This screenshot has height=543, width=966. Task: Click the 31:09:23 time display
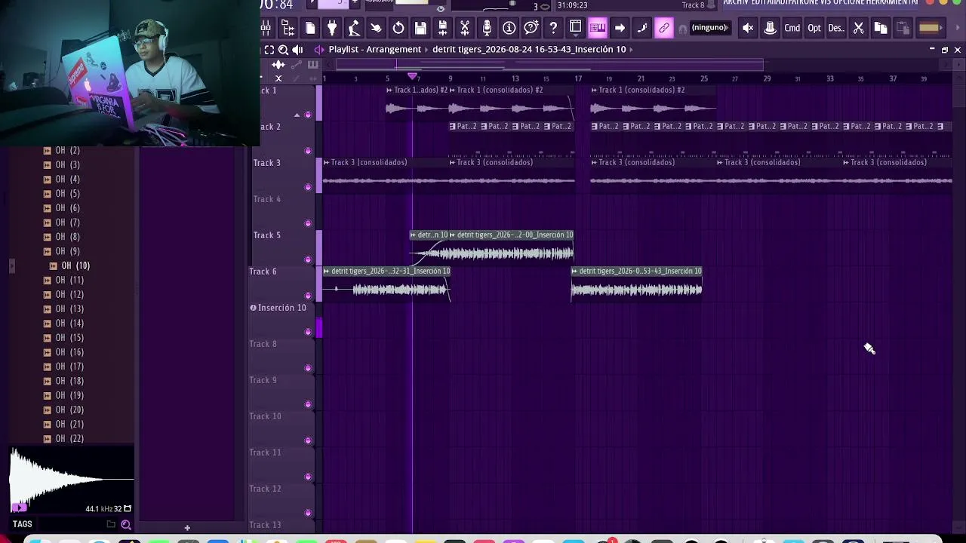tap(572, 5)
